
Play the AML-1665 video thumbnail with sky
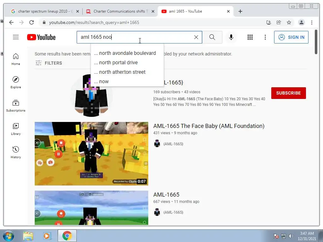tap(91, 208)
